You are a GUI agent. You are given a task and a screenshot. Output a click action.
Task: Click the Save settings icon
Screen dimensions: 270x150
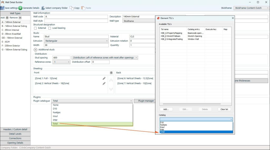click(x=2, y=8)
